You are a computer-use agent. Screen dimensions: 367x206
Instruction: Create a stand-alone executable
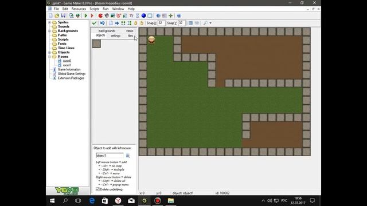click(x=71, y=15)
